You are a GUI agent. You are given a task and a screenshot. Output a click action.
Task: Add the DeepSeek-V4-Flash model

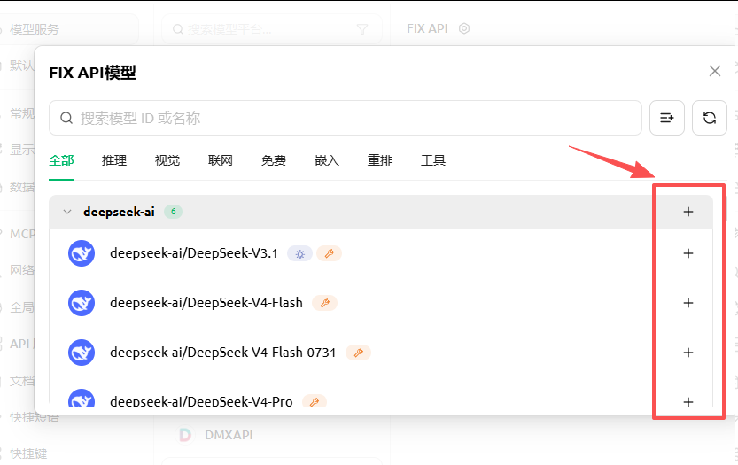tap(688, 303)
